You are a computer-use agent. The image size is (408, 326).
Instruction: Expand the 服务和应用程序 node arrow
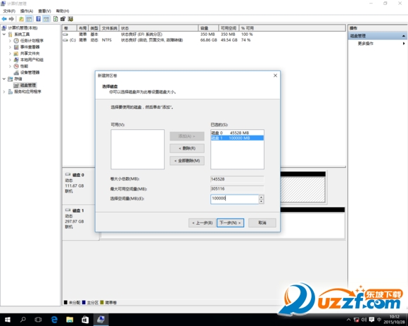pos(4,91)
